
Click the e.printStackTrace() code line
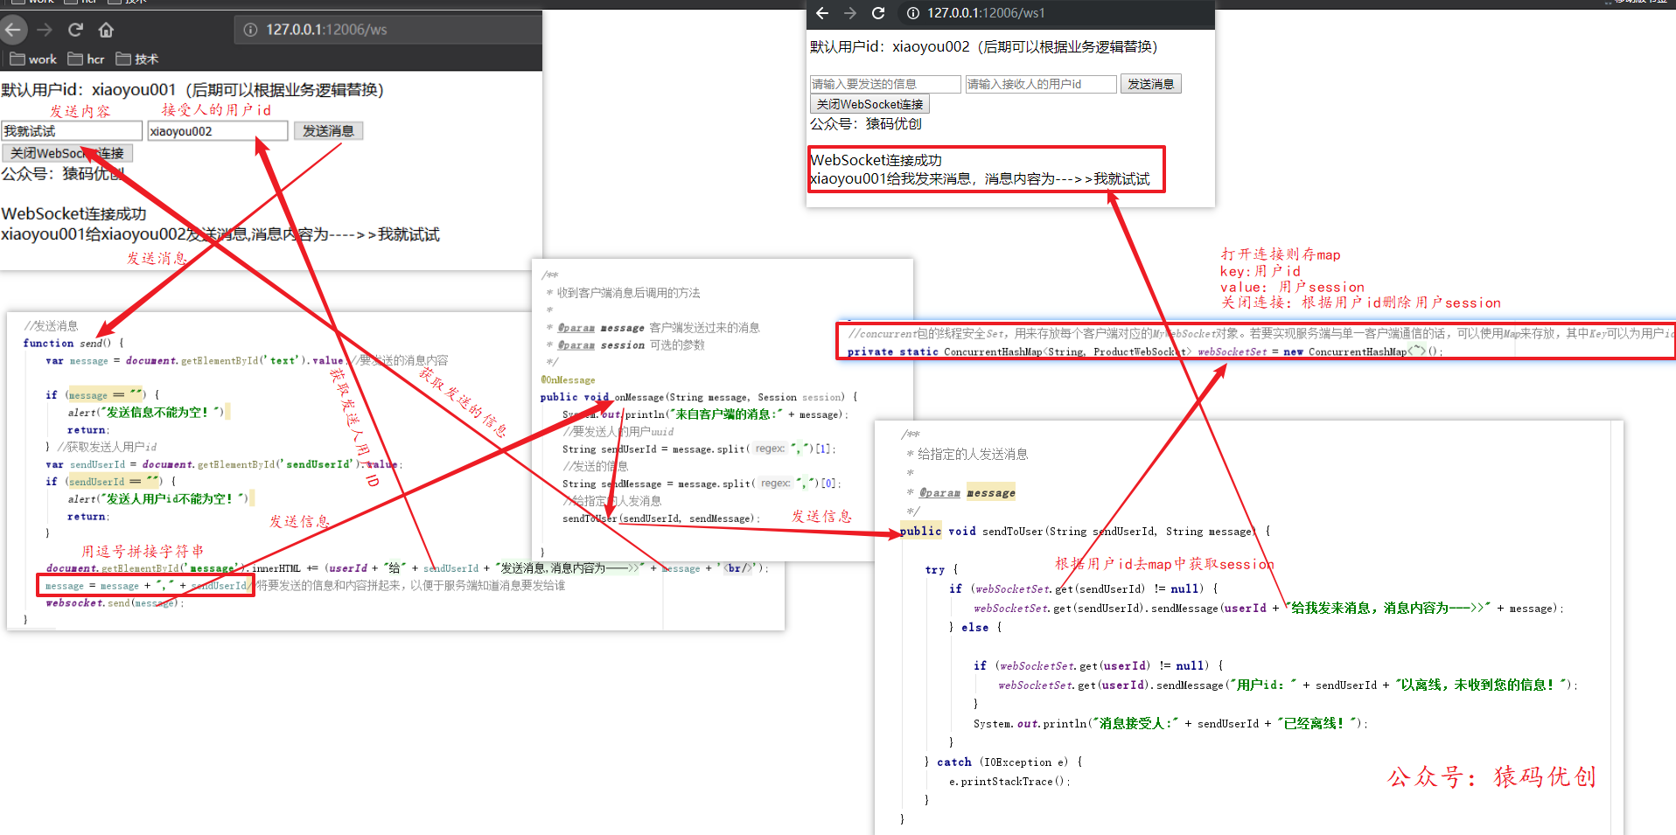point(1009,782)
